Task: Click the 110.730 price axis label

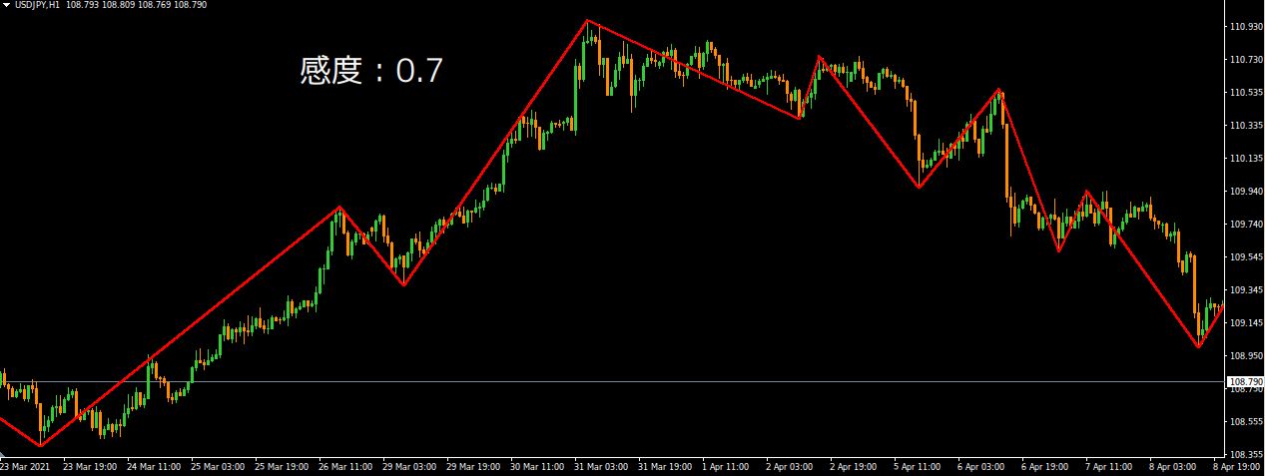Action: [x=1246, y=60]
